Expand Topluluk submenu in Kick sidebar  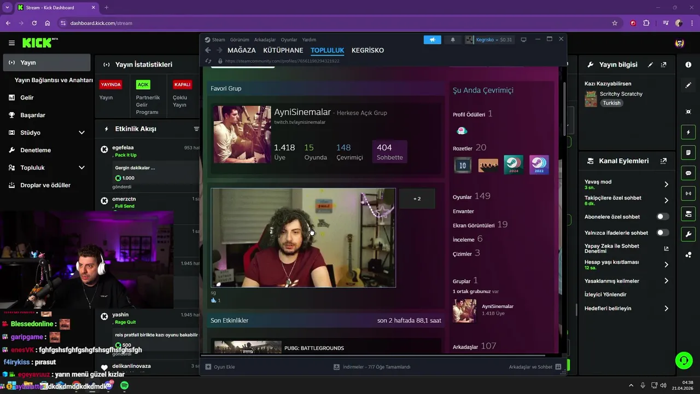(x=81, y=167)
